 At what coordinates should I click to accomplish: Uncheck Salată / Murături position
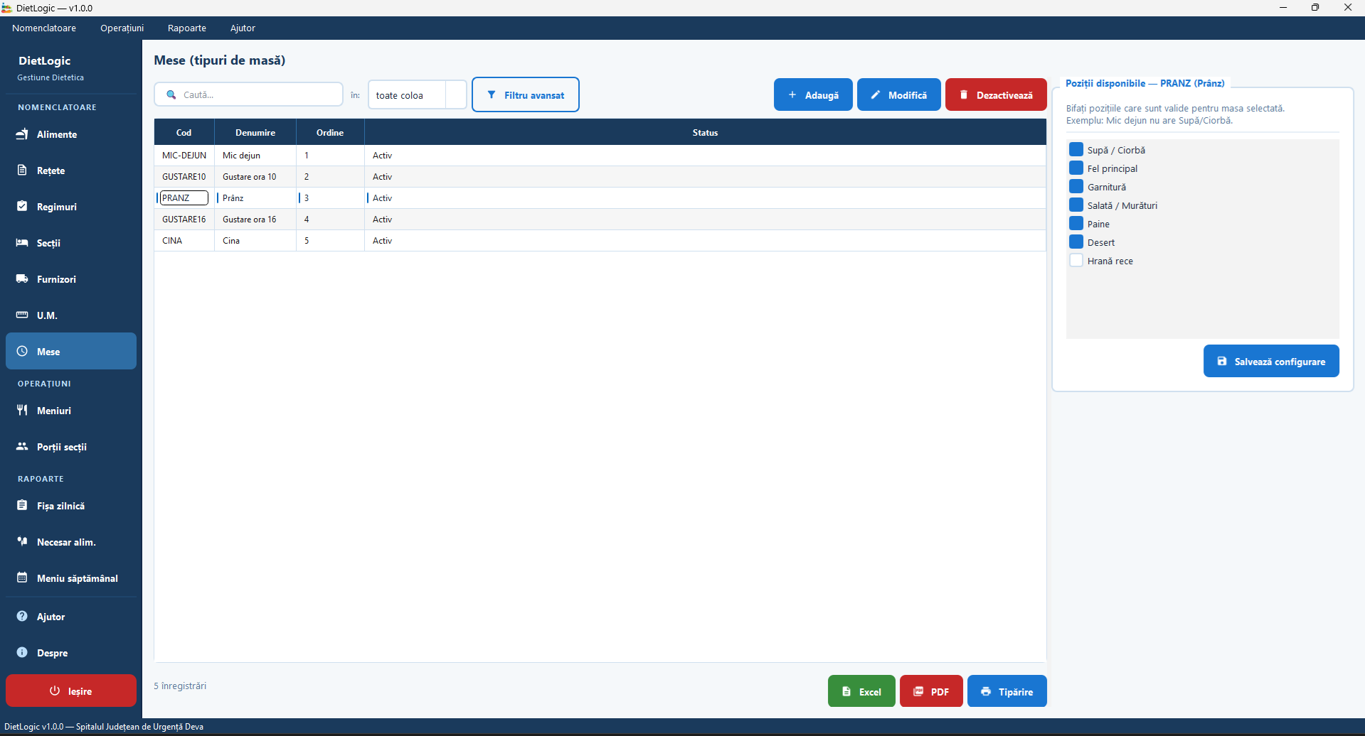tap(1076, 205)
